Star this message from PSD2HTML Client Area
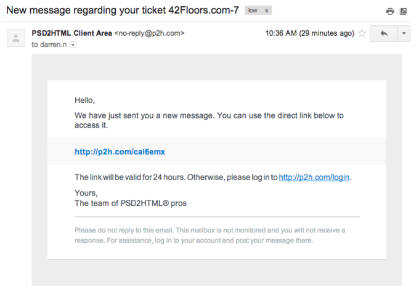The image size is (419, 296). tap(362, 33)
